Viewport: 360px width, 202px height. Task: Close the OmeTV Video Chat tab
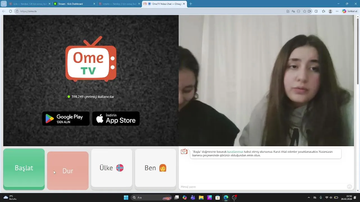tap(184, 4)
